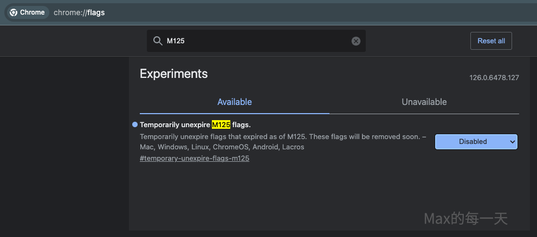Click the Max的每一天 watermark text
This screenshot has height=237, width=537.
pos(465,219)
